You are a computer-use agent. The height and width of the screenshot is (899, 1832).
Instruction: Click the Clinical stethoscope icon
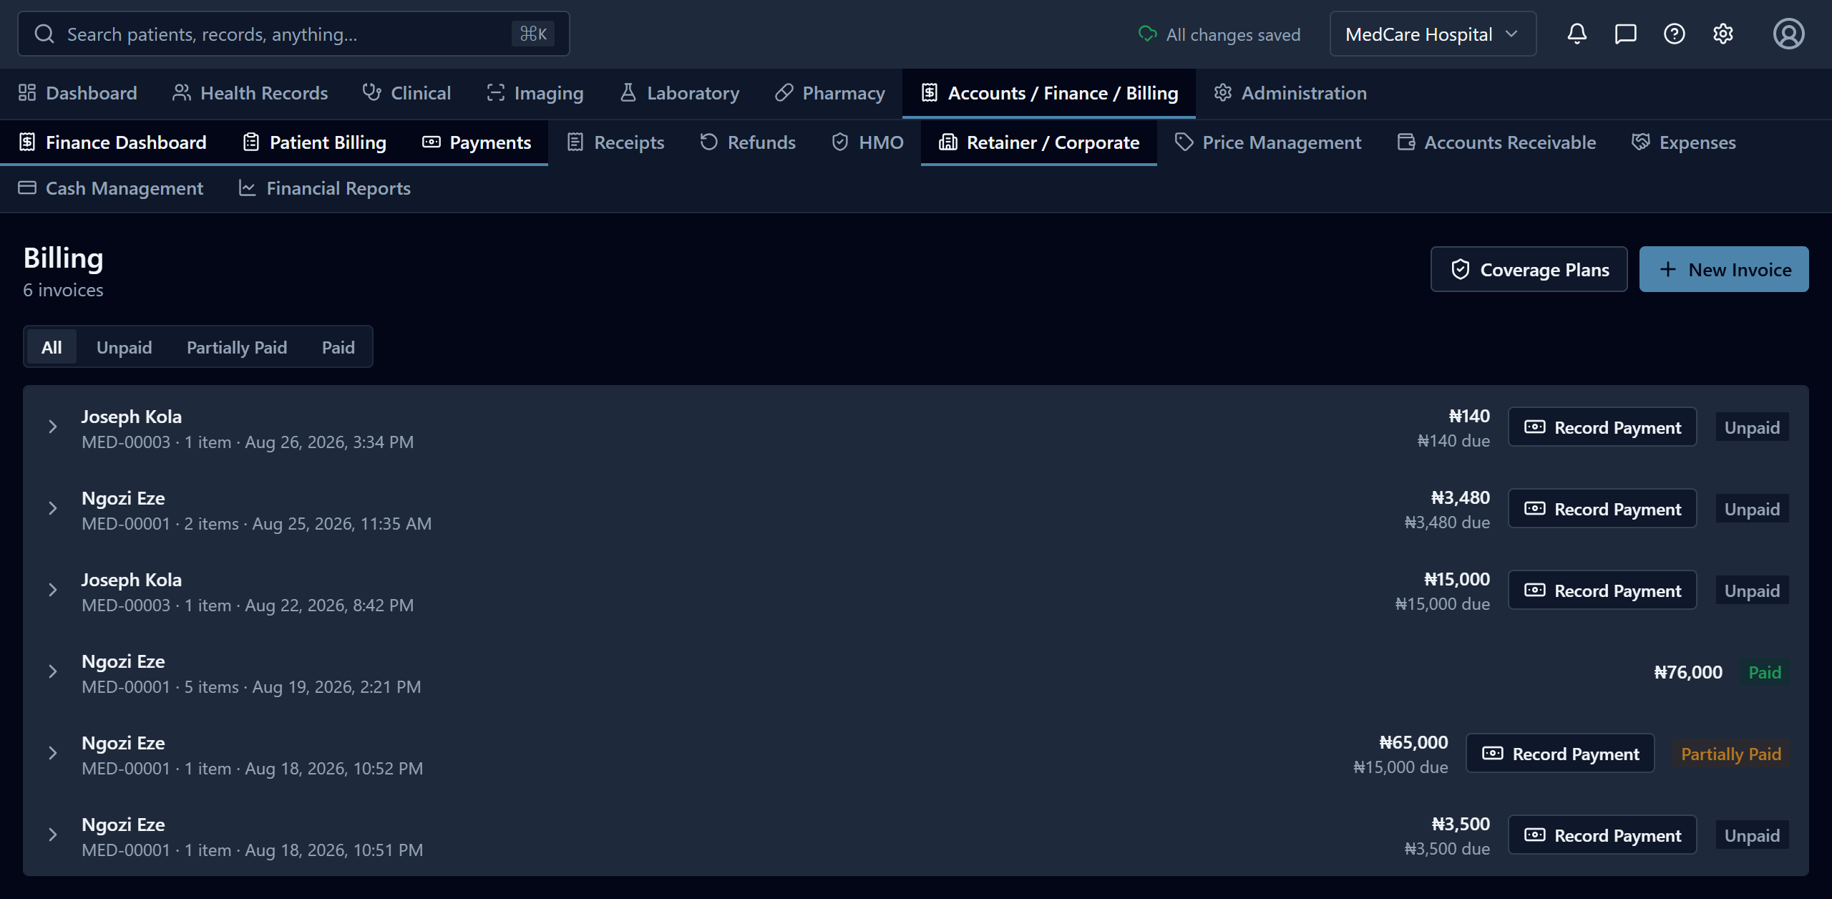tap(371, 92)
